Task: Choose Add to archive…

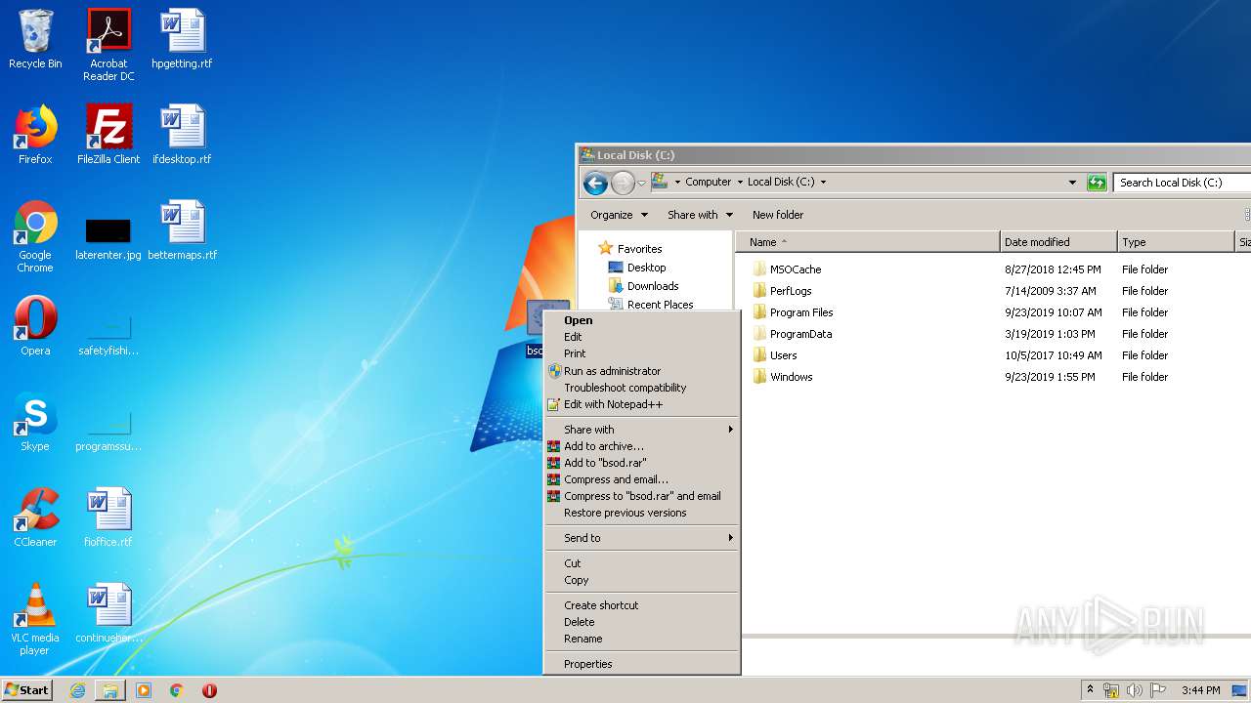Action: point(641,446)
